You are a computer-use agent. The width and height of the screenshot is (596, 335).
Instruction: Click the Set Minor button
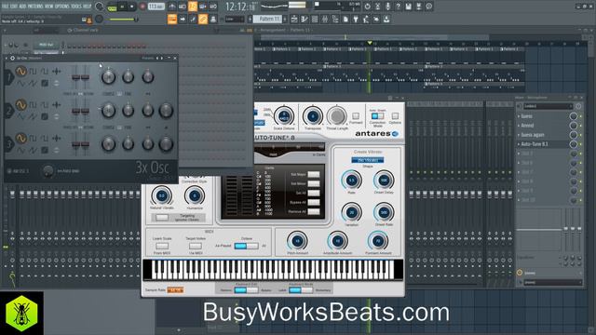(314, 183)
